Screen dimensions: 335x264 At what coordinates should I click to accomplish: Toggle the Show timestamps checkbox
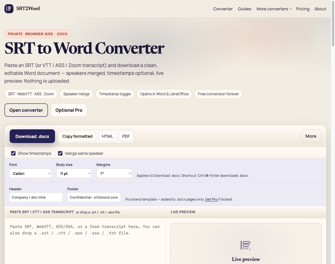[x=13, y=153]
